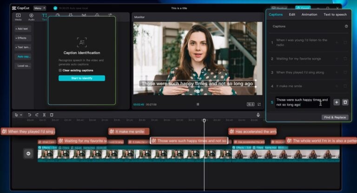Pause playback in the Monitor
The height and width of the screenshot is (193, 357).
coord(198,104)
